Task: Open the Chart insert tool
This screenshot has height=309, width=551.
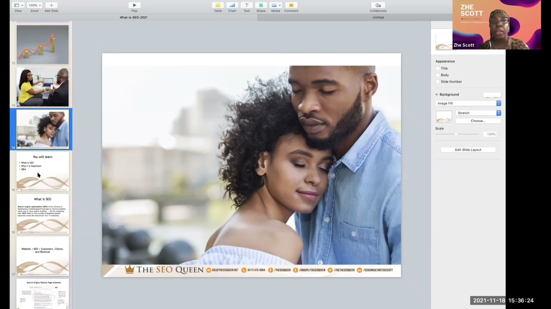Action: [x=232, y=5]
